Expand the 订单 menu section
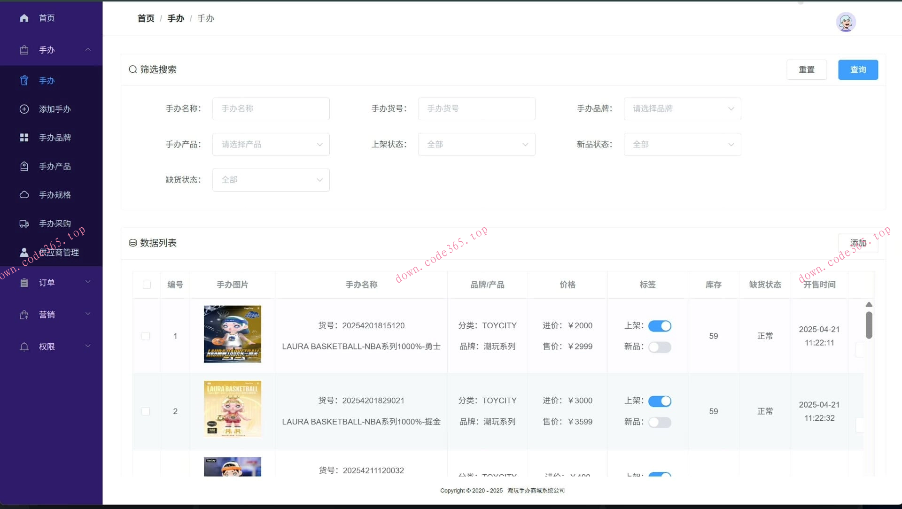 pyautogui.click(x=51, y=282)
